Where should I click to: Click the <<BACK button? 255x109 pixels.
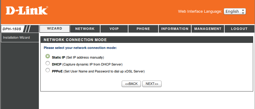pos(131,84)
